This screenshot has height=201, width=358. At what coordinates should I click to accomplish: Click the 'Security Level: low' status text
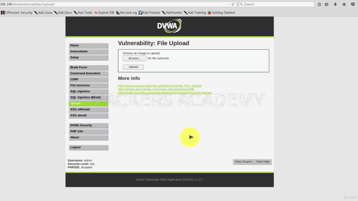click(x=81, y=164)
